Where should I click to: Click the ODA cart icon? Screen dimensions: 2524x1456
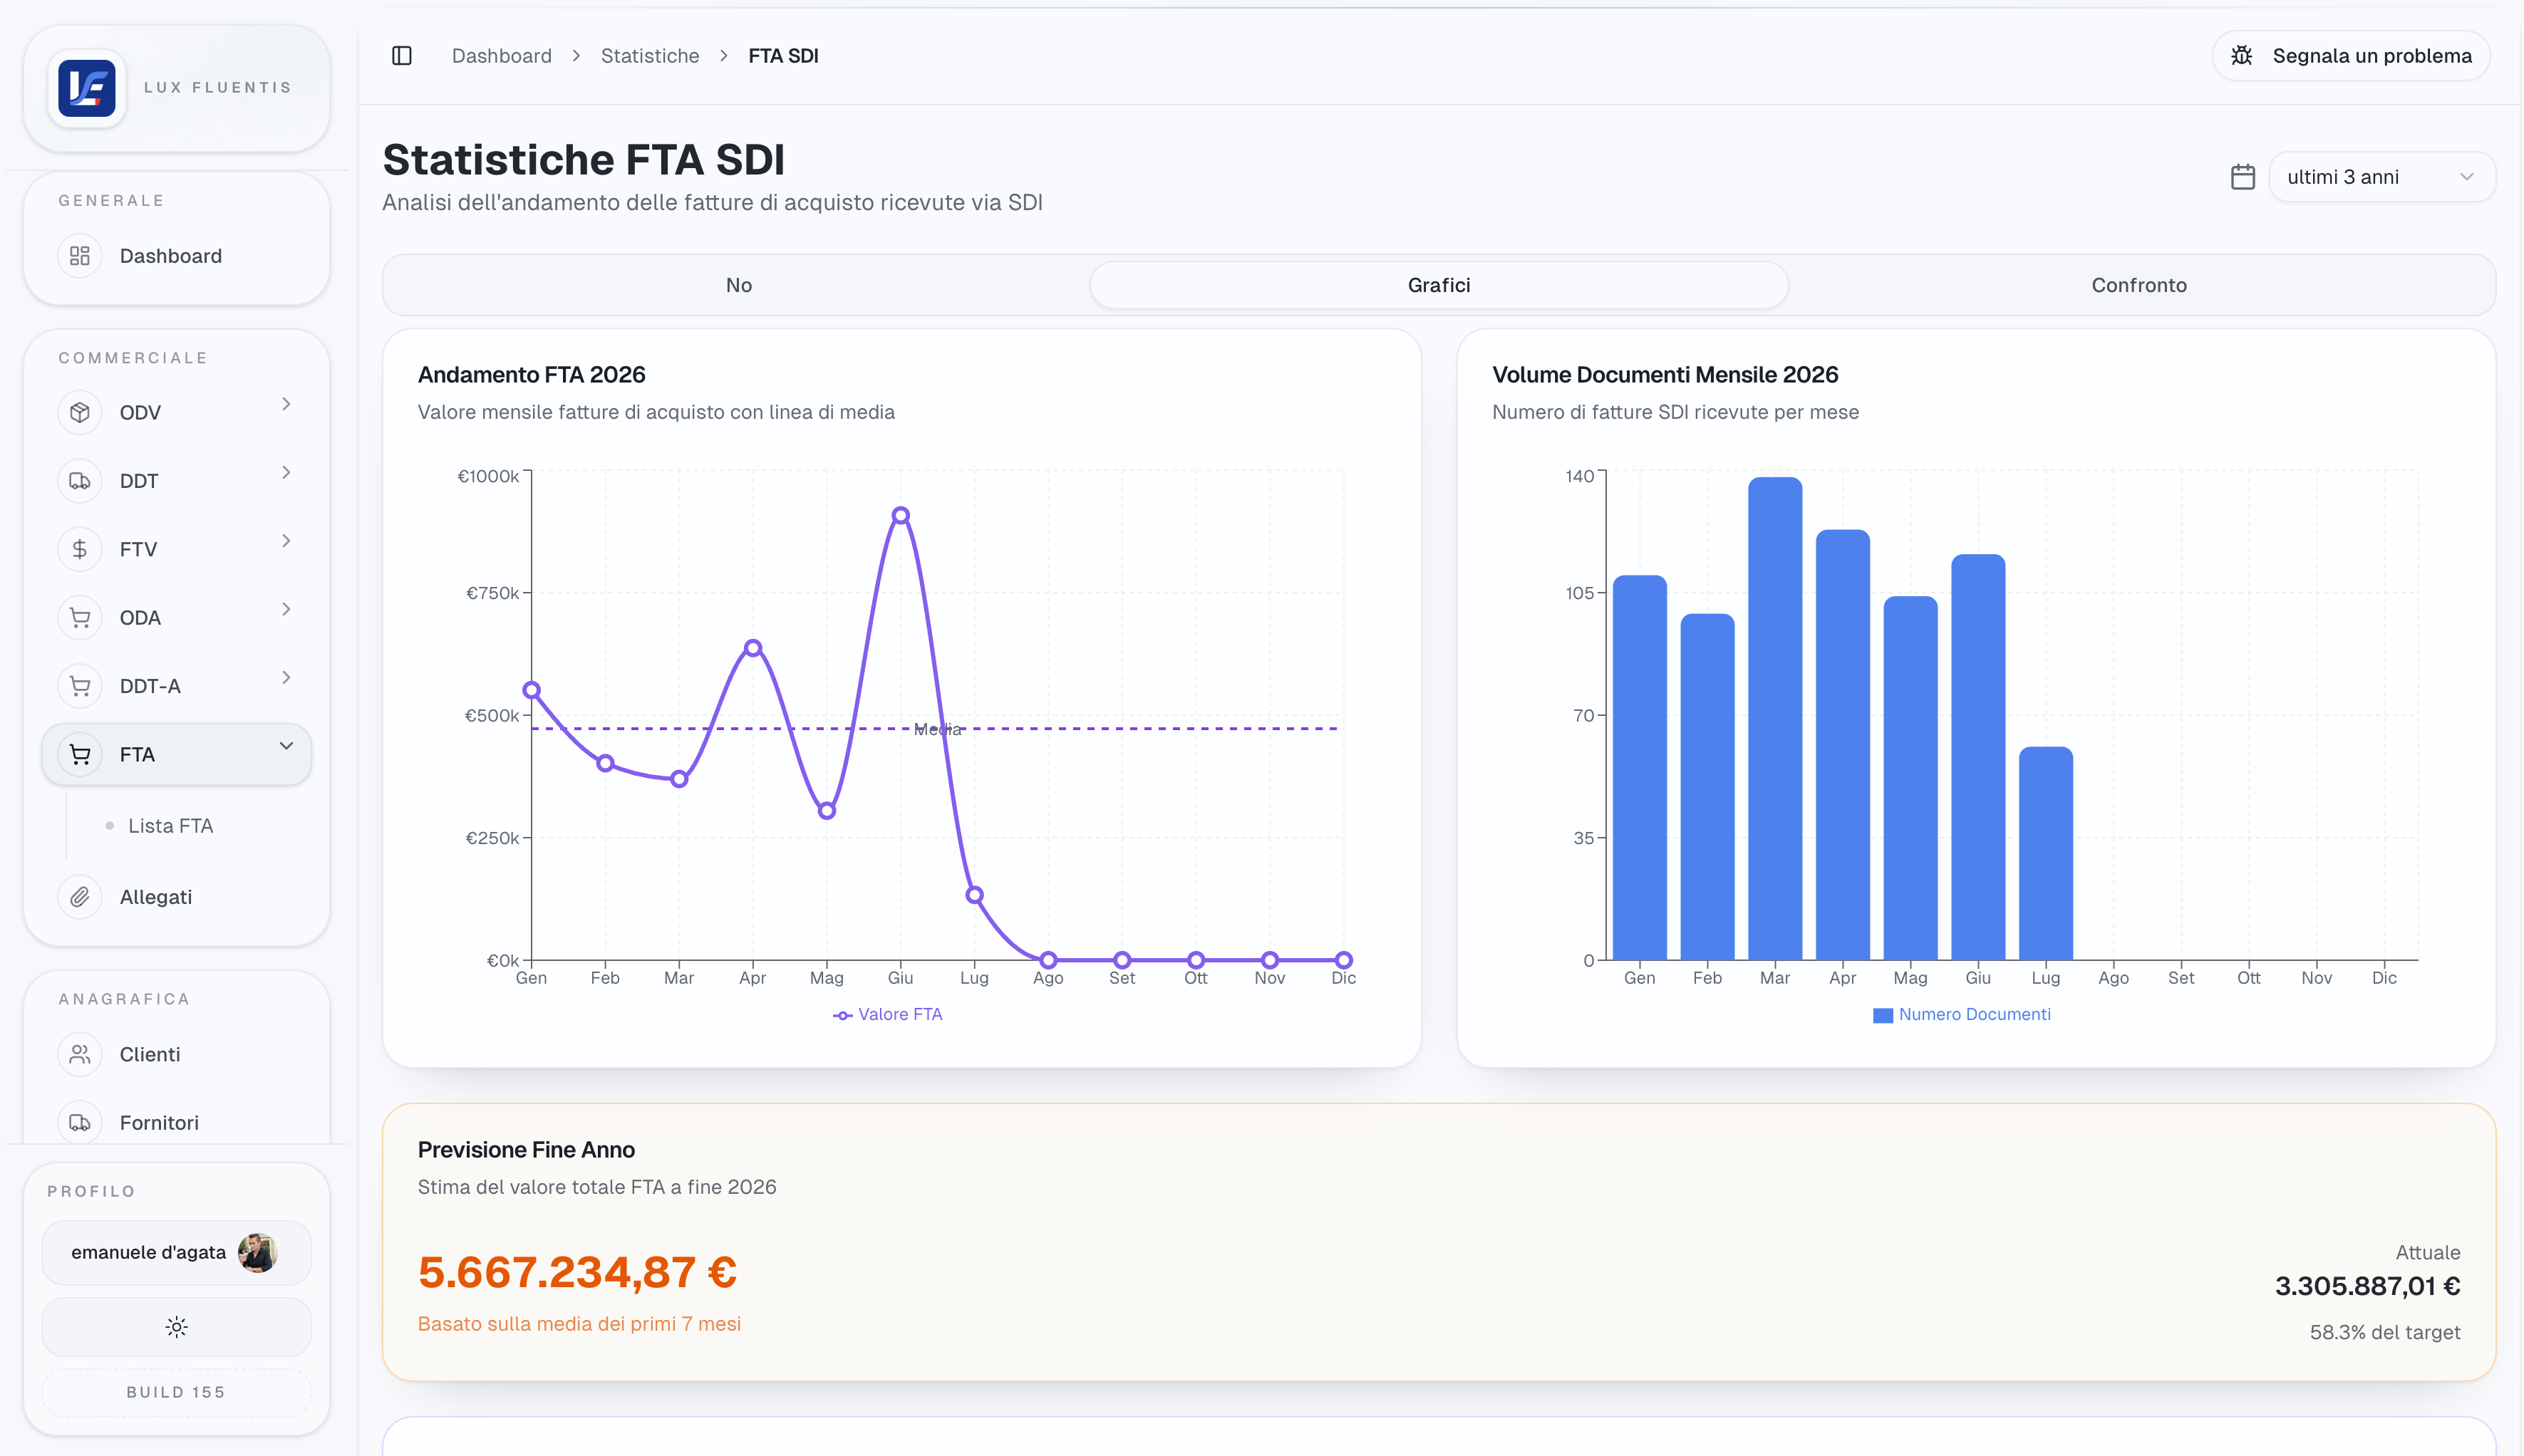pyautogui.click(x=80, y=618)
